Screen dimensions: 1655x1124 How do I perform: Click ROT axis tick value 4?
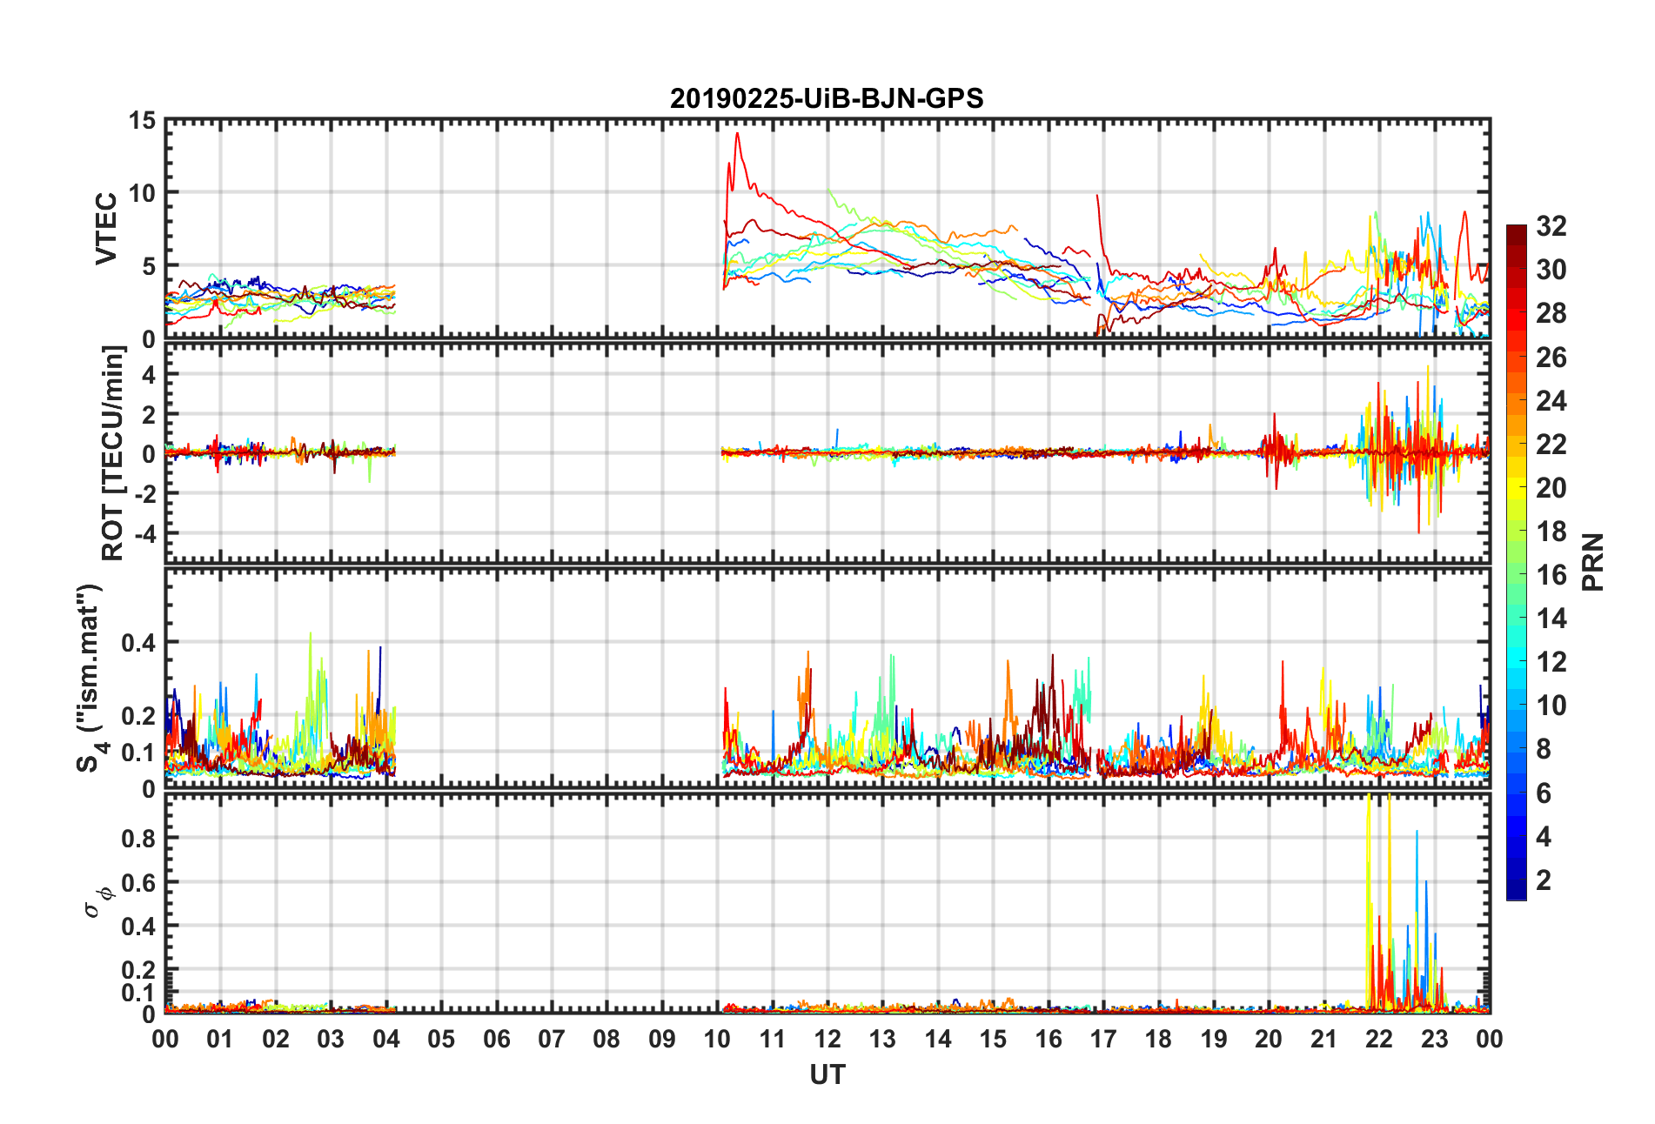coord(149,374)
